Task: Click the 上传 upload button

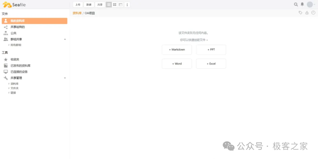Action: (x=78, y=5)
